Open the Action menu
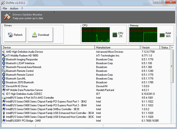 point(14,8)
